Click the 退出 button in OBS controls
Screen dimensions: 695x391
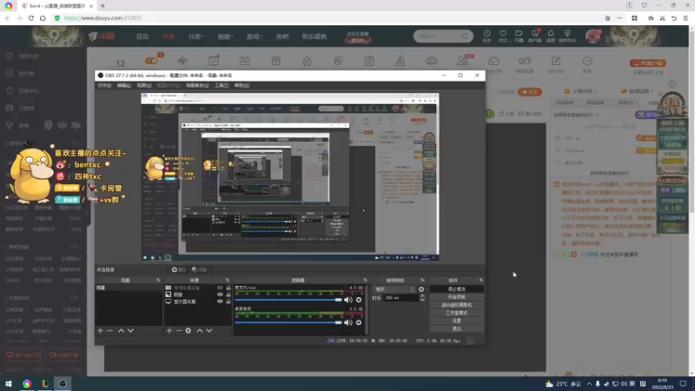[457, 329]
